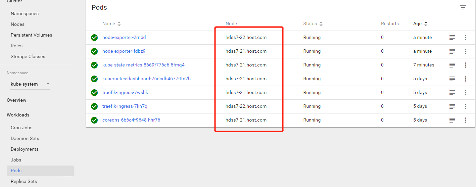
Task: Open the node-exporter-2rn6d pod link
Action: coord(124,38)
